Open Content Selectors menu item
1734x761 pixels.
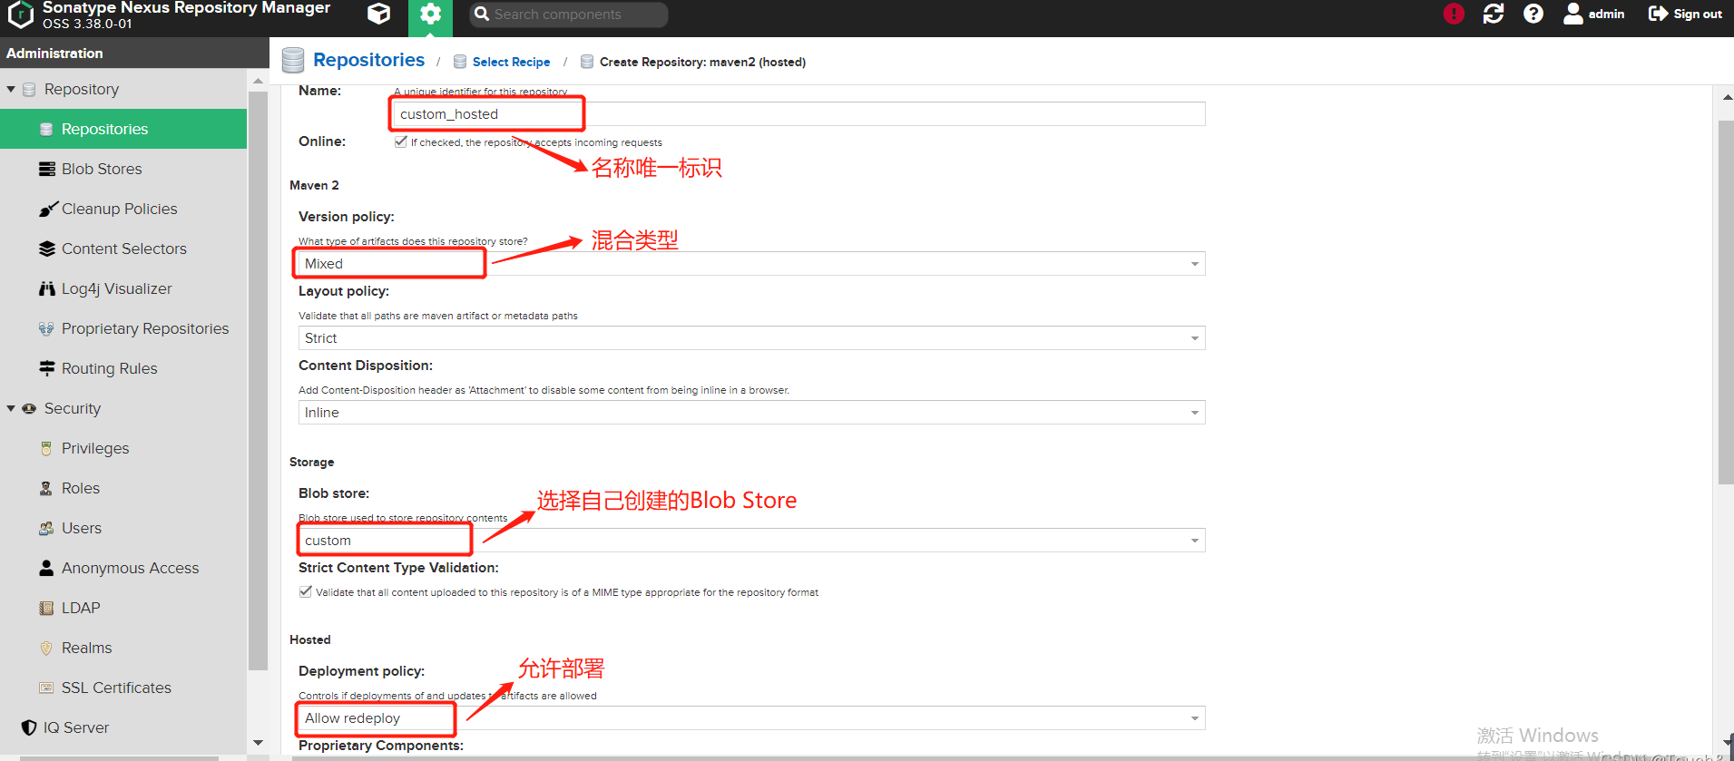[123, 249]
